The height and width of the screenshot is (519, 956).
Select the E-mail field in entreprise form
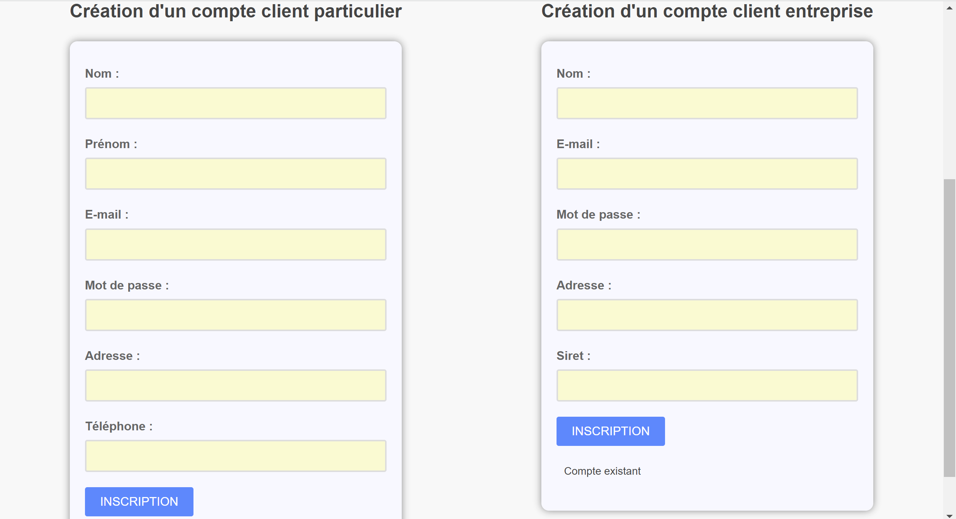707,174
